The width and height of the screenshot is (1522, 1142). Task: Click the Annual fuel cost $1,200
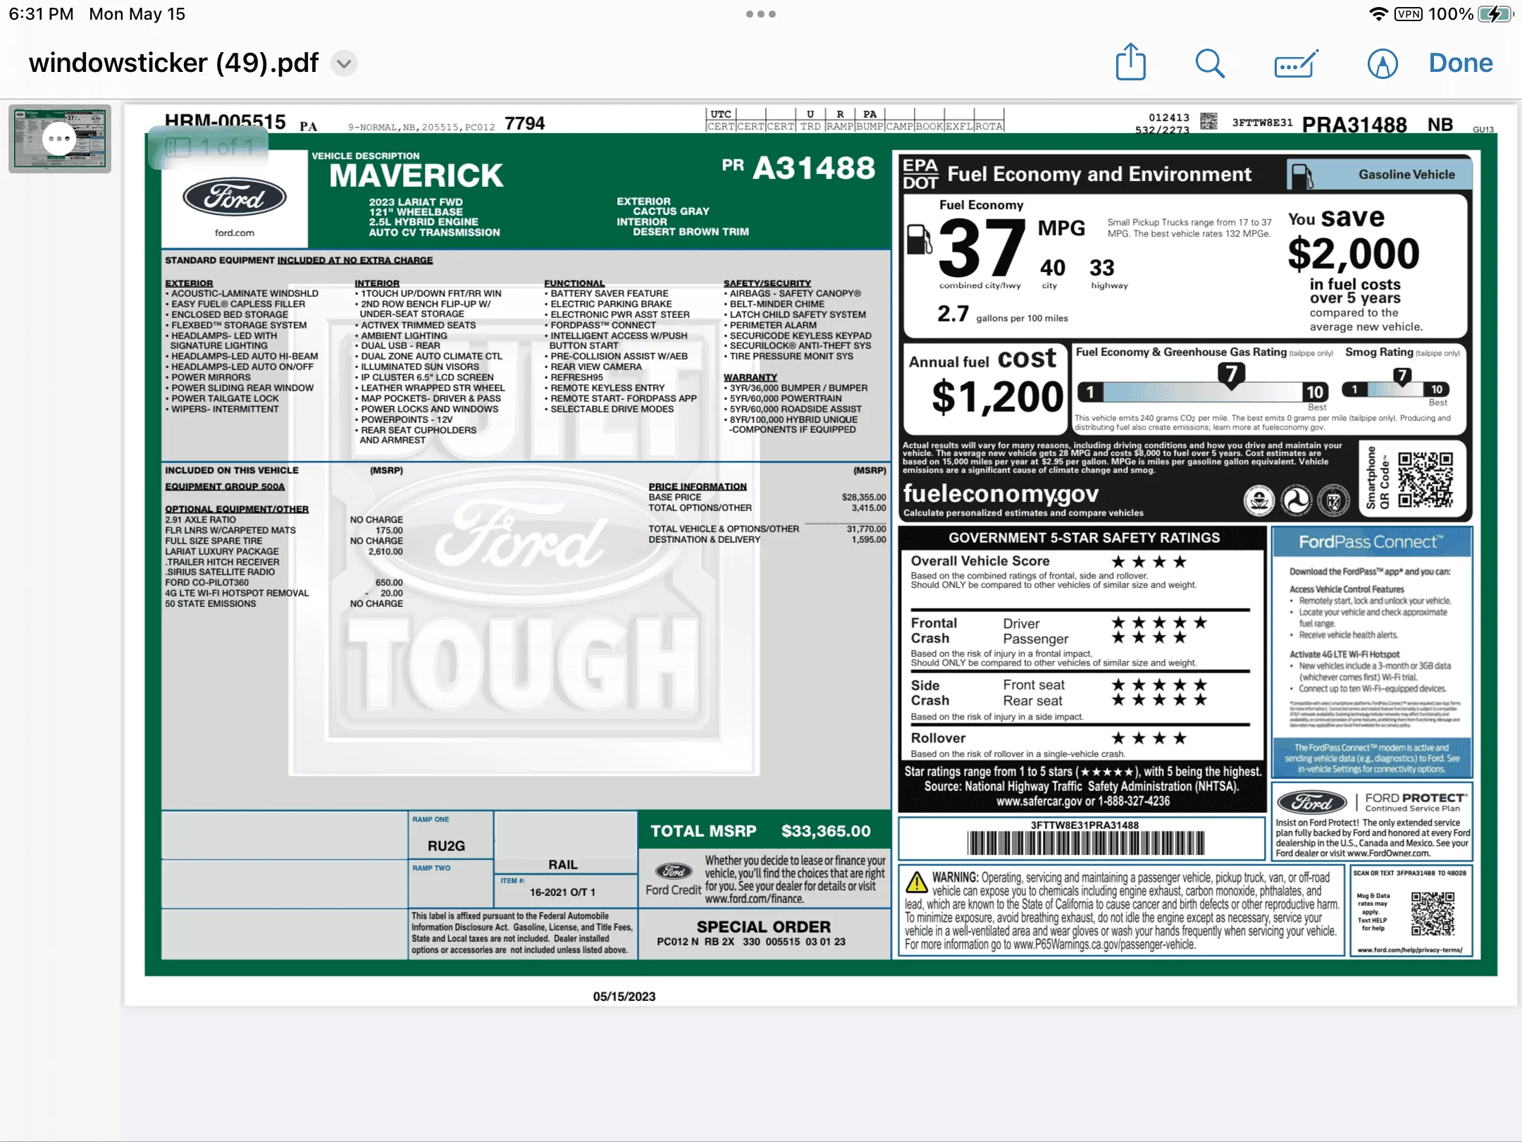[996, 397]
